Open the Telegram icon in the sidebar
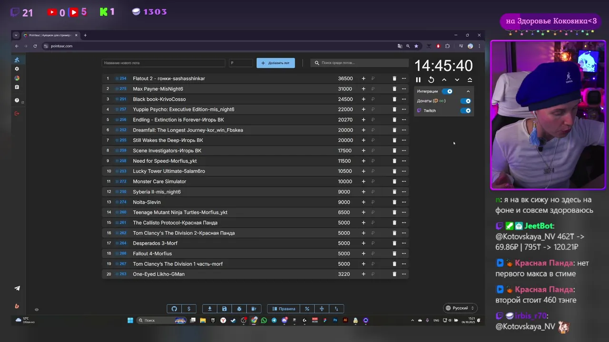 pos(17,288)
